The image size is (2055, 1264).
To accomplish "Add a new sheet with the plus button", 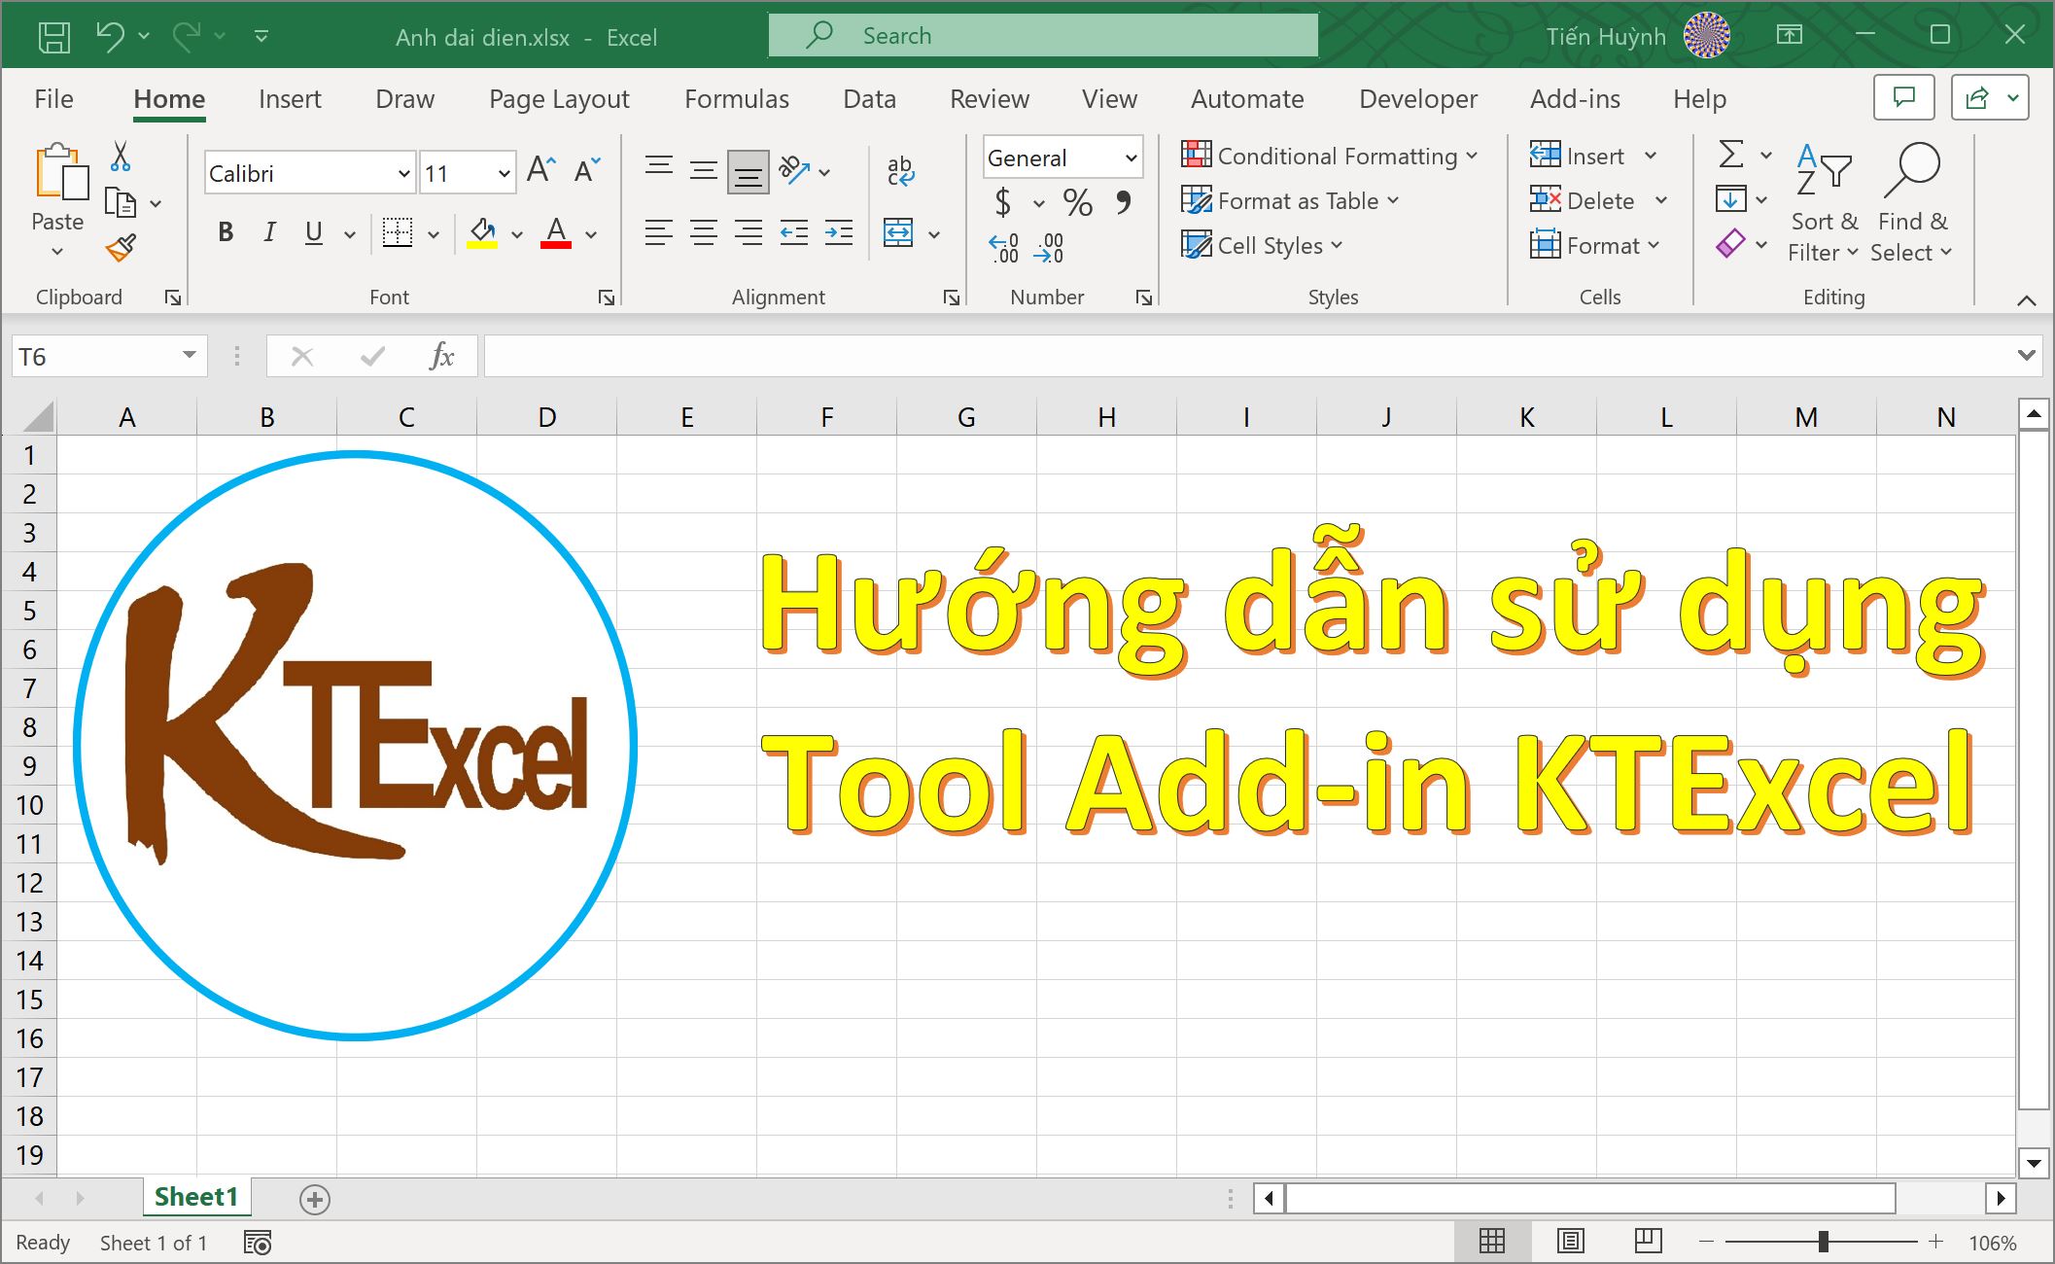I will tap(314, 1200).
